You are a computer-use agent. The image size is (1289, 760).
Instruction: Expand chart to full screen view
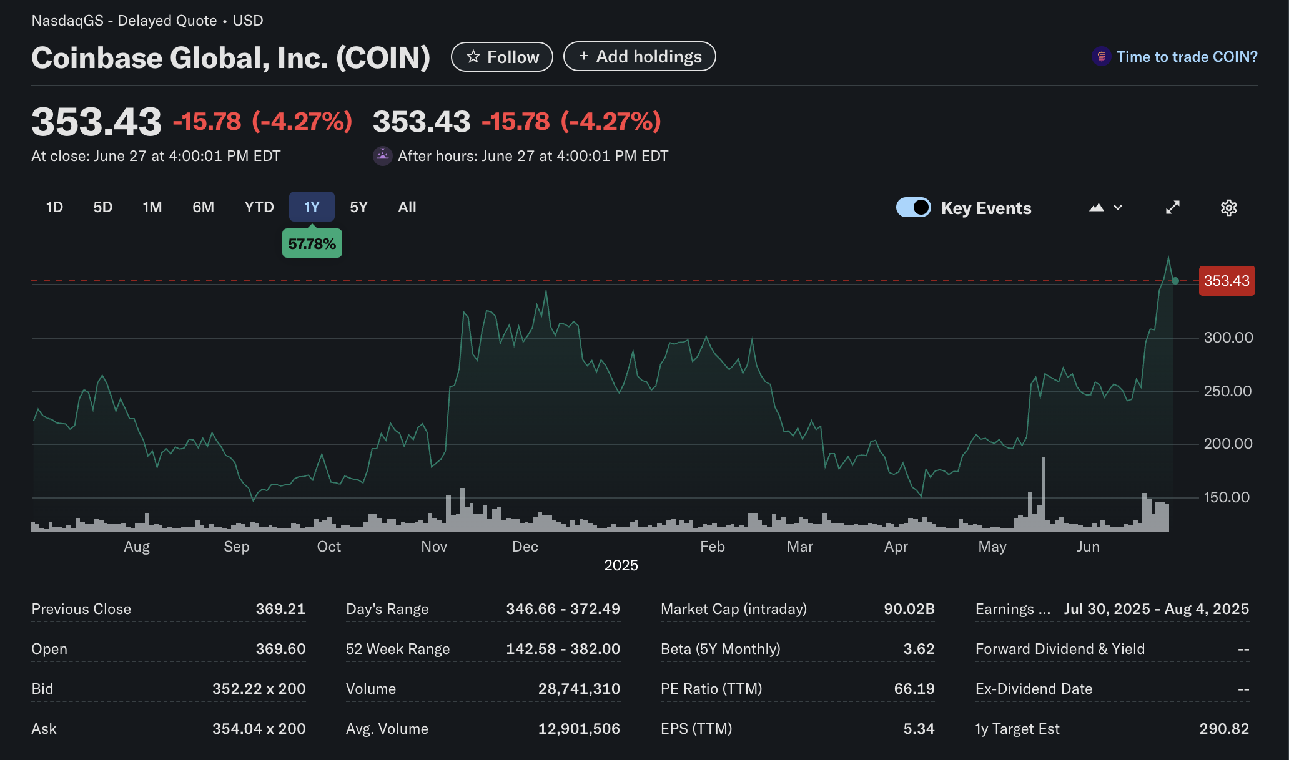coord(1173,207)
